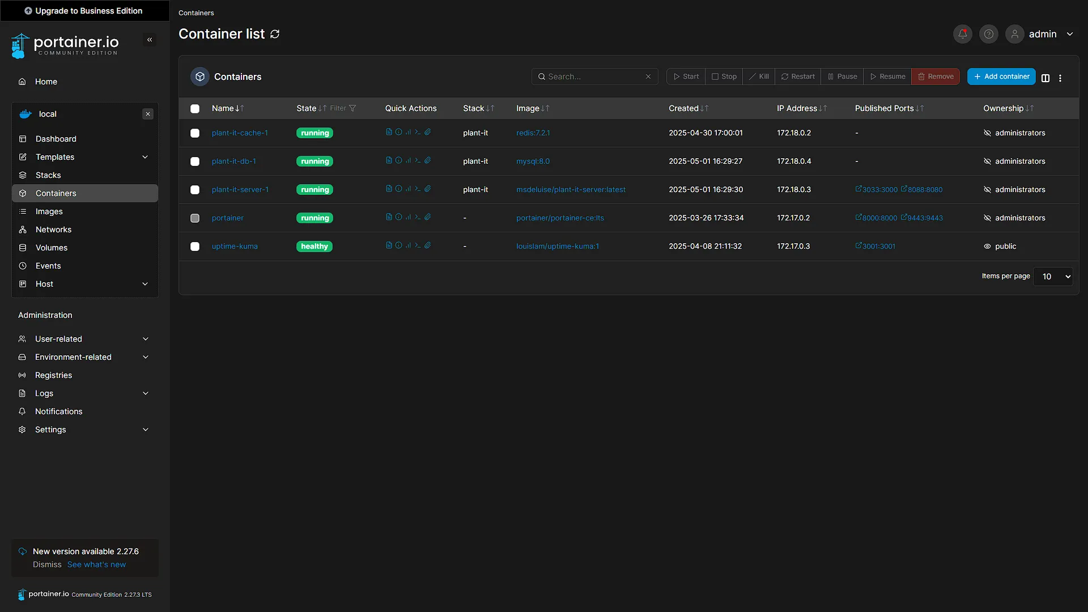The width and height of the screenshot is (1088, 612).
Task: Toggle the select-all containers checkbox
Action: 195,109
